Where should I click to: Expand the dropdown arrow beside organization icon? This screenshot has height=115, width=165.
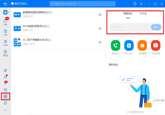point(9,12)
